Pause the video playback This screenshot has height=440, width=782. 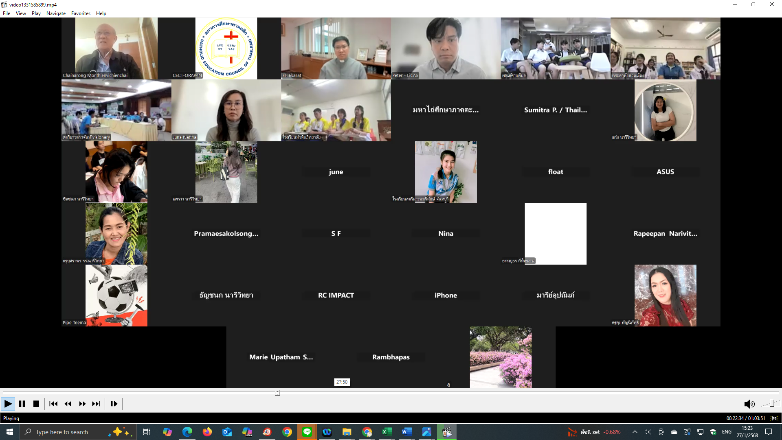(x=22, y=404)
